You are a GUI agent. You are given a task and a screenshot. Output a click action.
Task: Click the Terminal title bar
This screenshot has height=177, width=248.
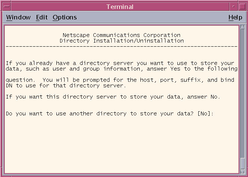[x=120, y=7]
